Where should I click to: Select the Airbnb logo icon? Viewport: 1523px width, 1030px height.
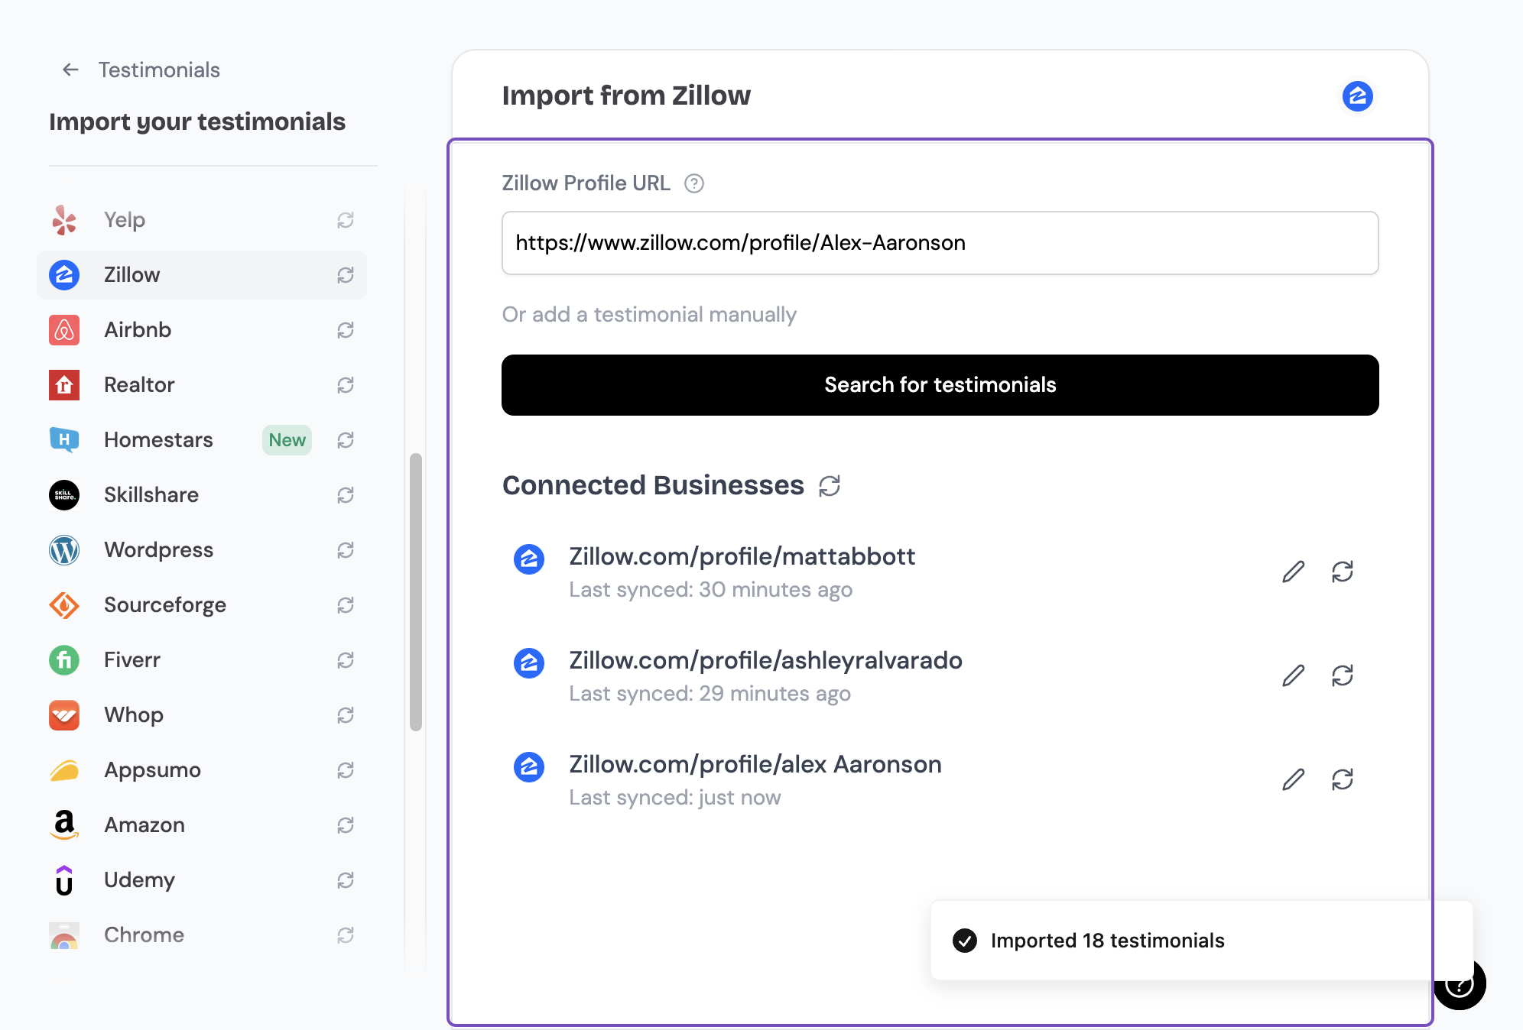[x=64, y=330]
